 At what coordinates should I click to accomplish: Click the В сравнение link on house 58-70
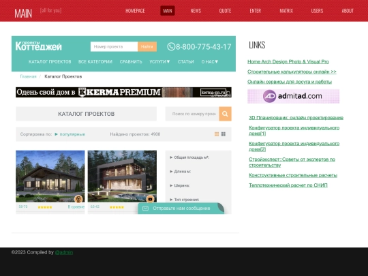pyautogui.click(x=76, y=206)
